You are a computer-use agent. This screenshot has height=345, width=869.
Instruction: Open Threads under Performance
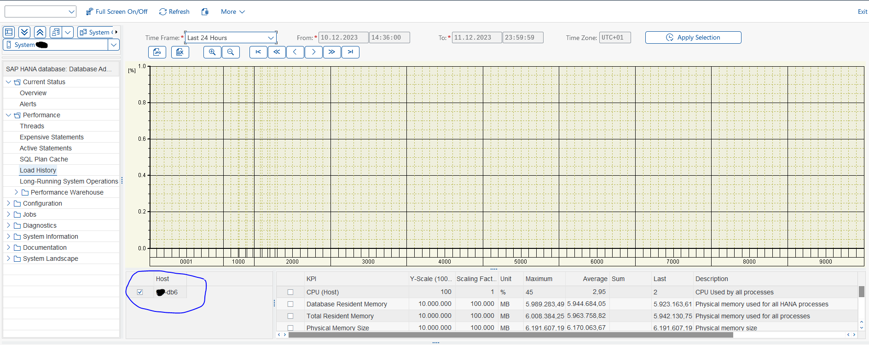click(32, 126)
